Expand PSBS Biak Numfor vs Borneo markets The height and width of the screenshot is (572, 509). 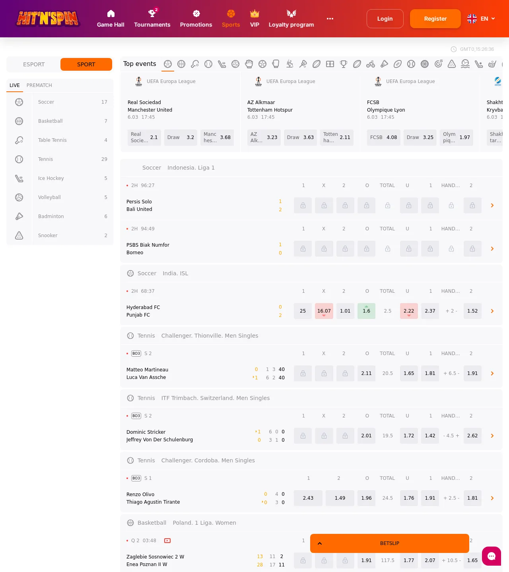[492, 249]
